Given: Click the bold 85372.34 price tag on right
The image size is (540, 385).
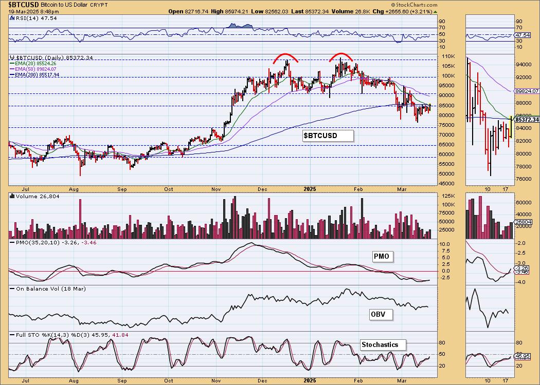Looking at the screenshot, I should [526, 120].
